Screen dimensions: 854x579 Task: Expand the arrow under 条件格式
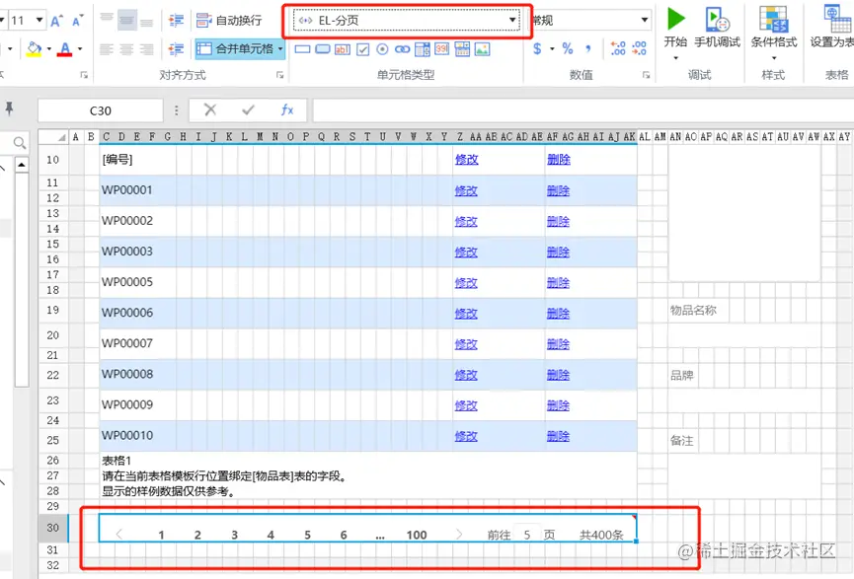(x=774, y=57)
